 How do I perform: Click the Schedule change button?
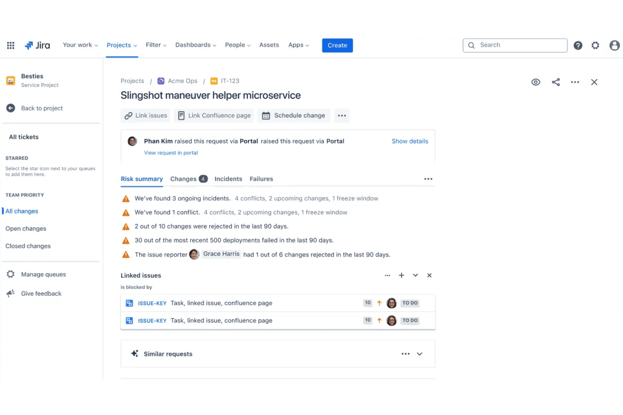[294, 116]
